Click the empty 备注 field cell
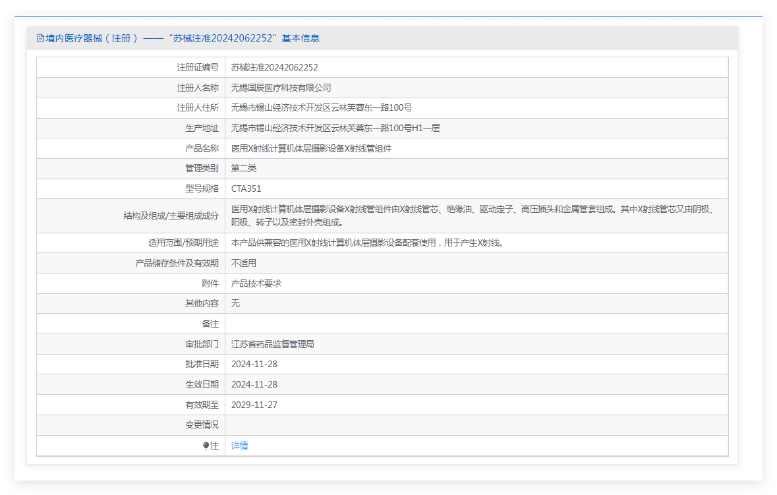This screenshot has height=495, width=777. (476, 324)
